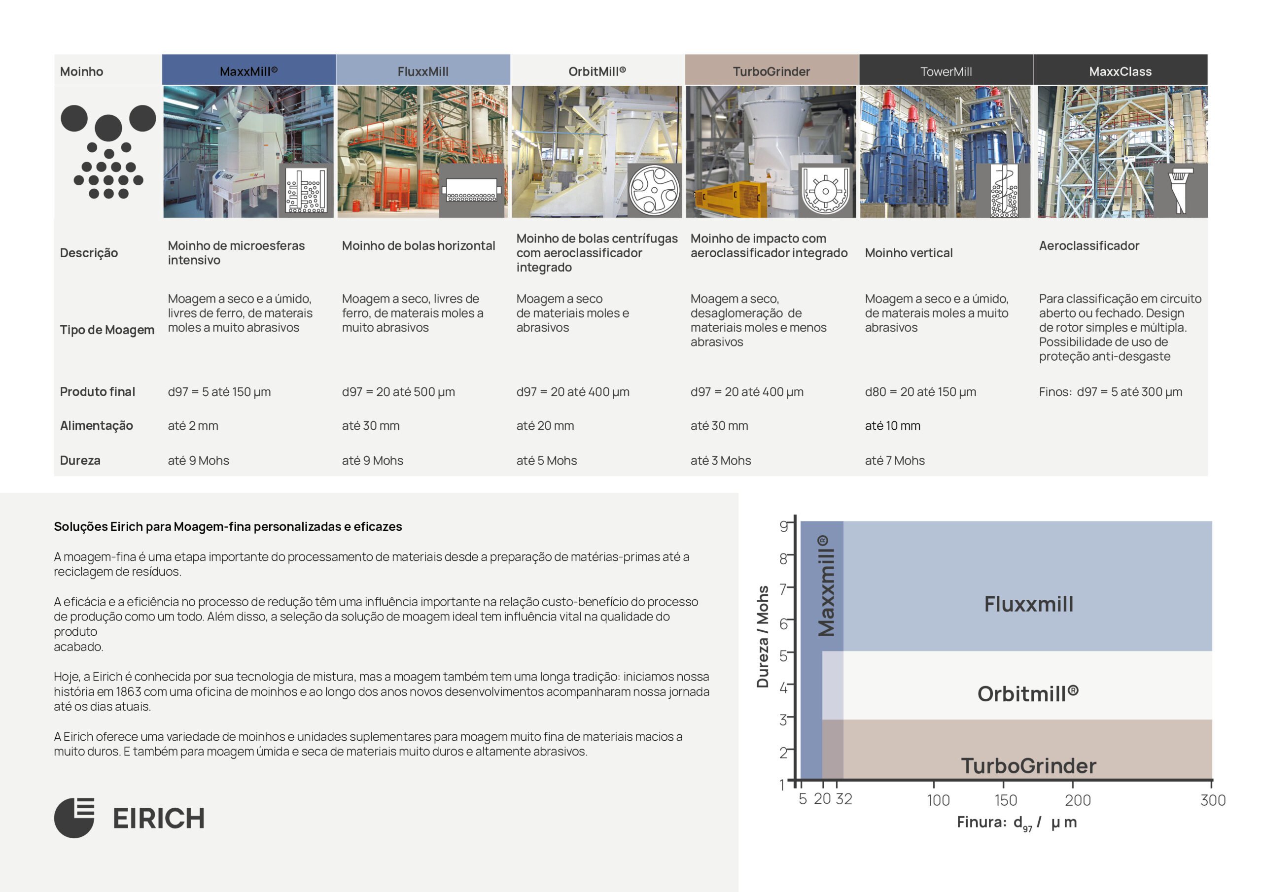
Task: Click the MaxxMill bead mill schematic icon
Action: click(x=306, y=190)
